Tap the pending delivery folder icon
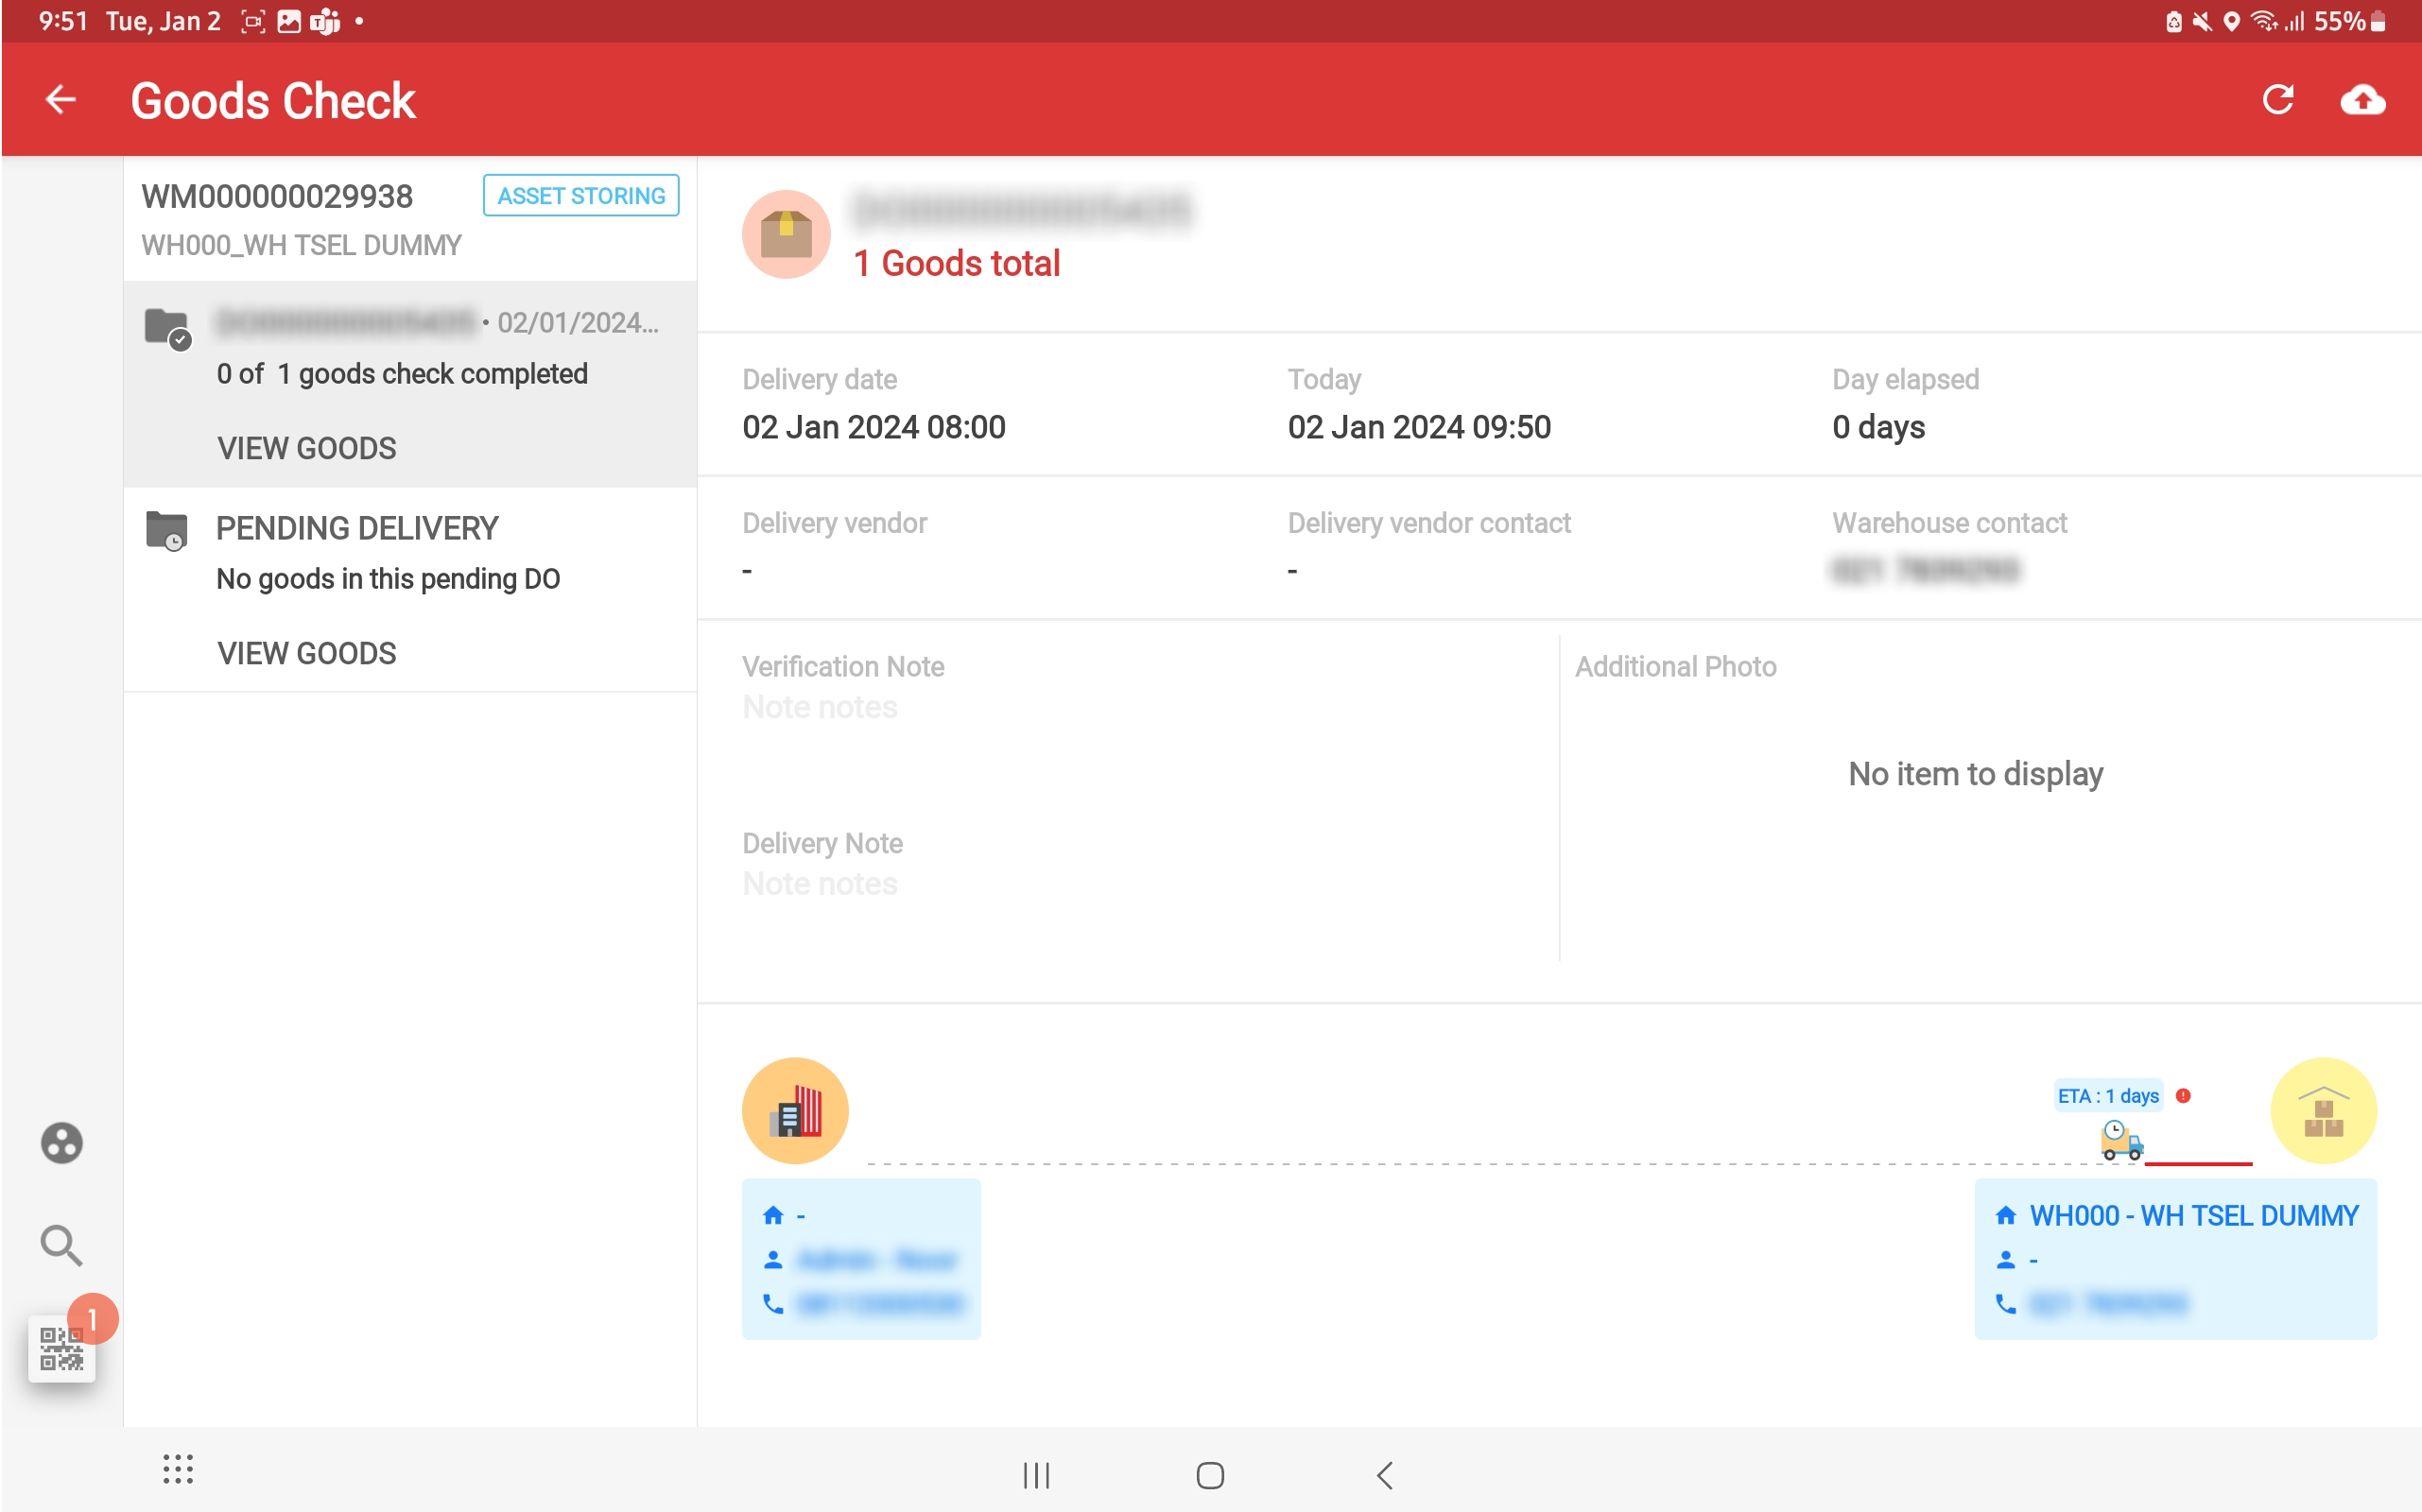This screenshot has height=1512, width=2422. (166, 530)
